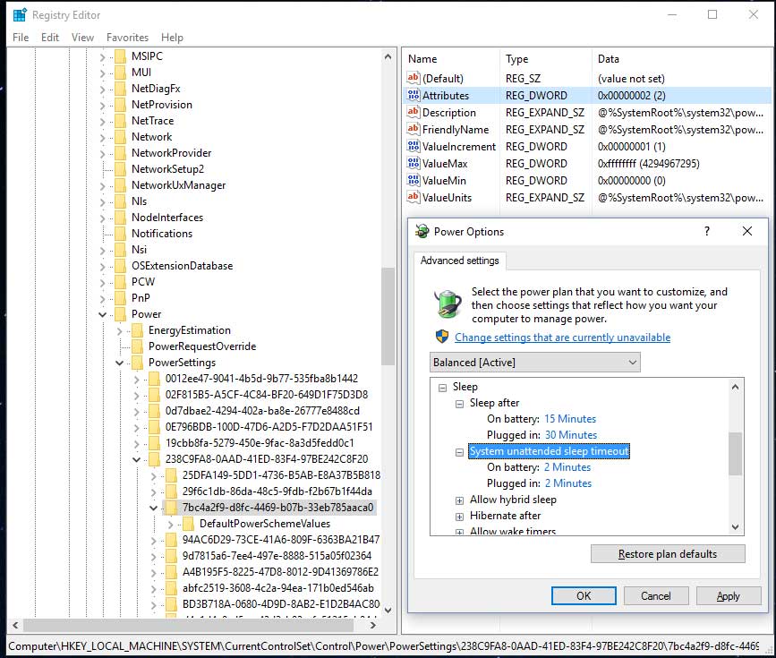Viewport: 776px width, 658px height.
Task: Collapse the Sleep after node
Action: pos(459,404)
